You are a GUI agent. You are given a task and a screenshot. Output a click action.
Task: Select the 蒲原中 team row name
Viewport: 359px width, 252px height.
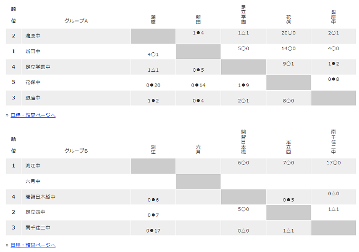[33, 36]
